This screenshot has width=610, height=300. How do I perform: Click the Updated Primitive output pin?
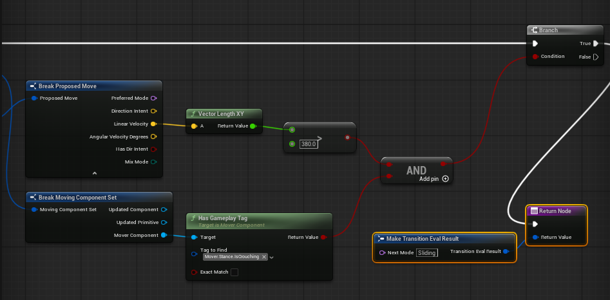[164, 222]
